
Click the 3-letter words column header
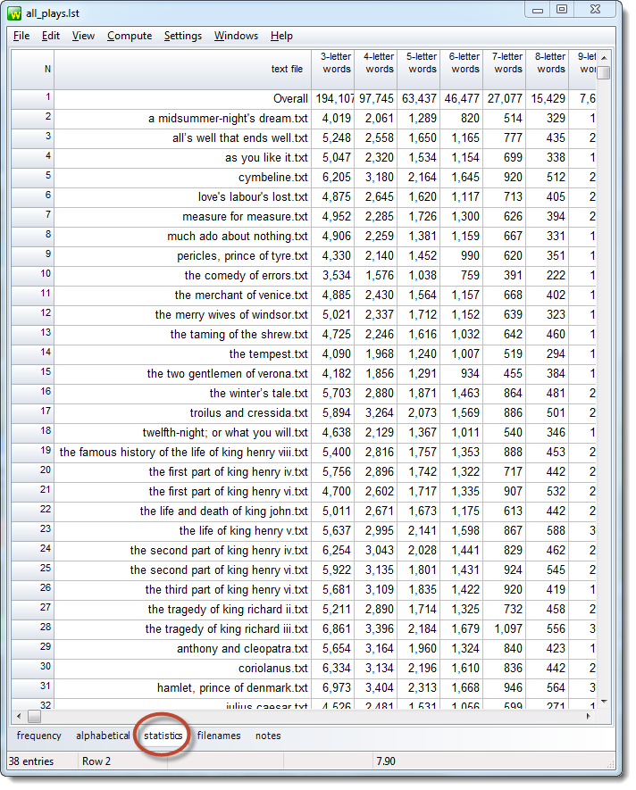[336, 62]
